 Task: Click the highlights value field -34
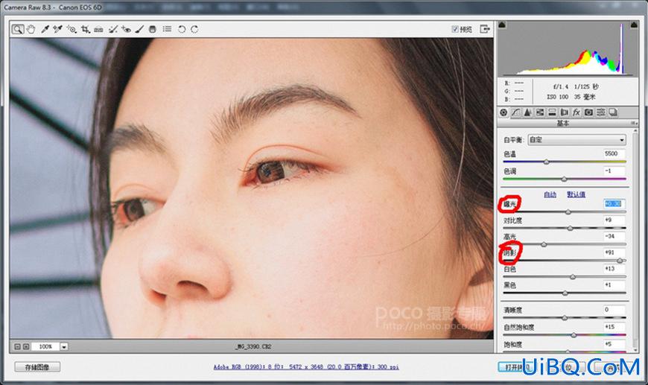pyautogui.click(x=614, y=236)
